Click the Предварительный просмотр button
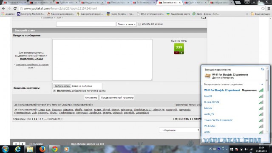272x153 pixels. click(x=117, y=98)
